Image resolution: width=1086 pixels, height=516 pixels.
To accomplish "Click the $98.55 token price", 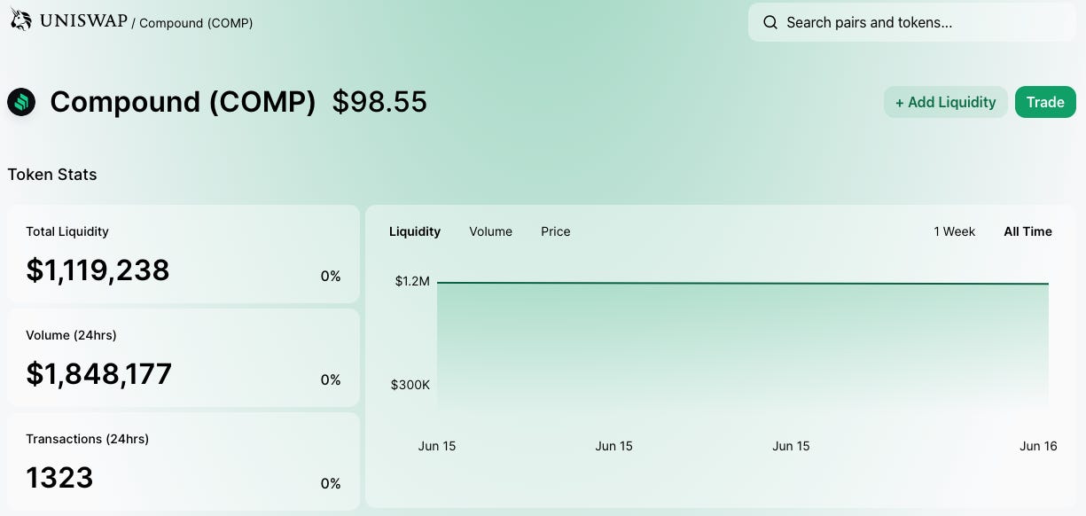I will pos(379,102).
